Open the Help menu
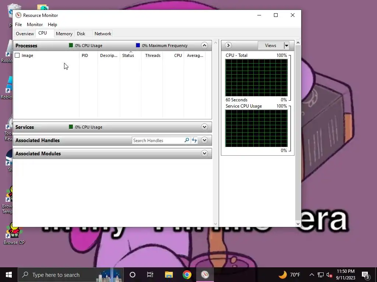377x282 pixels. 52,25
